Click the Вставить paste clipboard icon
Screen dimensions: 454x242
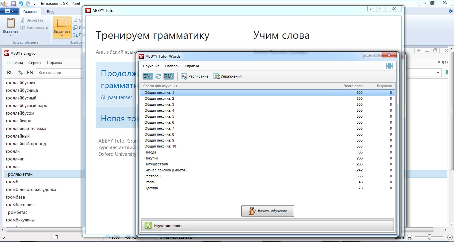(10, 23)
